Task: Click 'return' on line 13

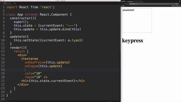Action: [19, 51]
